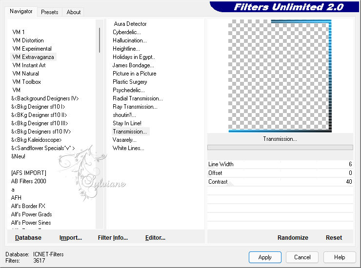Cancel the Filters Unlimited dialog
The width and height of the screenshot is (361, 268).
[x=302, y=257]
